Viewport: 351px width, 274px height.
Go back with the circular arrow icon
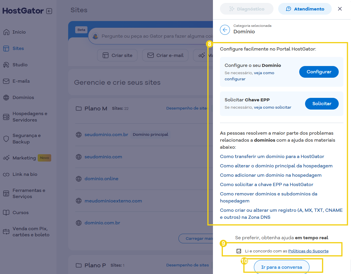click(225, 30)
